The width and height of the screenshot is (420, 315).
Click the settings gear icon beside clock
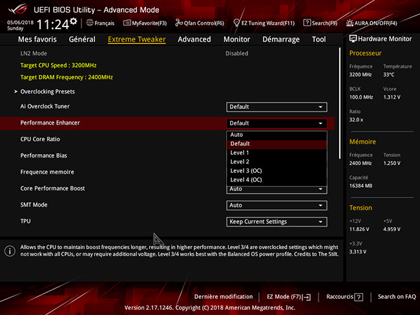click(73, 22)
